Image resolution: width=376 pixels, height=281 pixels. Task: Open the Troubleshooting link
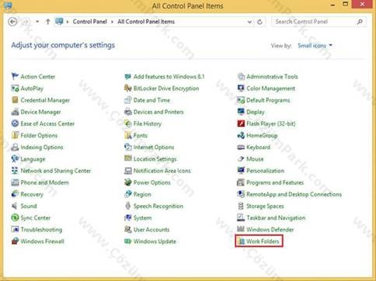tap(41, 229)
